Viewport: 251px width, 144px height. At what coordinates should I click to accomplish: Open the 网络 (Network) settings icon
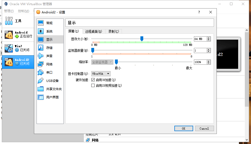[41, 64]
